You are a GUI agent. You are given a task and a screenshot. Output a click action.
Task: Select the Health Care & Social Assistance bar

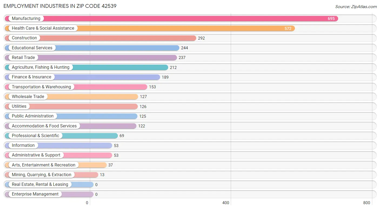(x=150, y=28)
